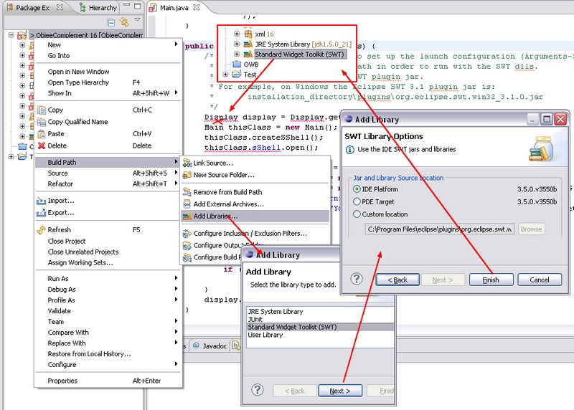Choose the Custom location radio option

357,214
